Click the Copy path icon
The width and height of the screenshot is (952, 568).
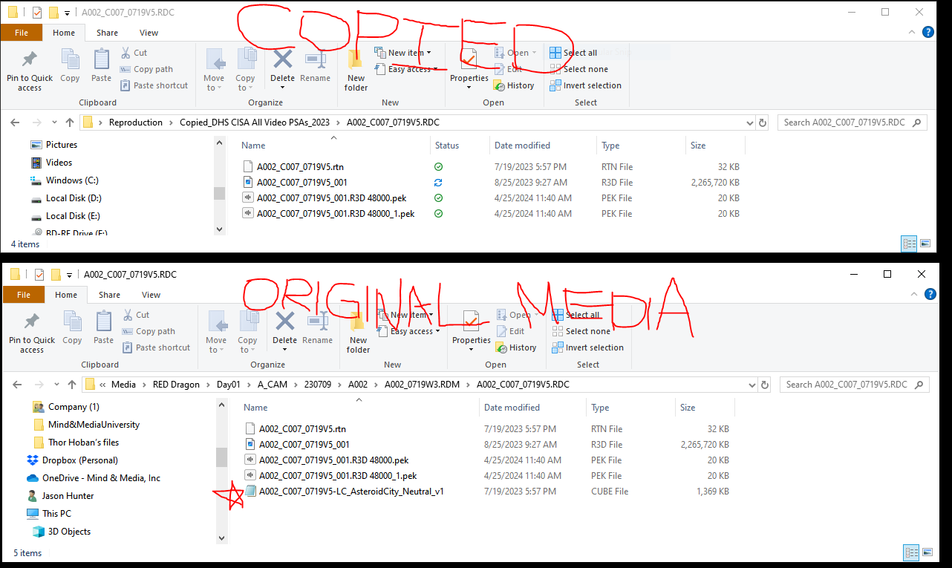point(147,68)
